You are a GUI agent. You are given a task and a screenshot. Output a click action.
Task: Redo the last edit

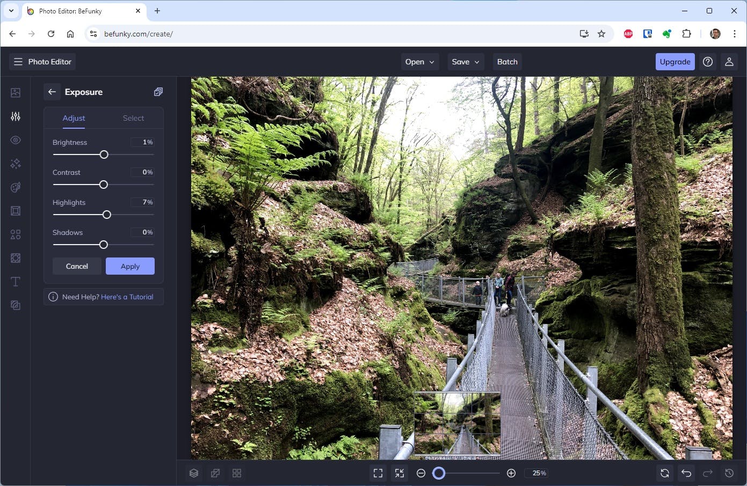click(708, 473)
